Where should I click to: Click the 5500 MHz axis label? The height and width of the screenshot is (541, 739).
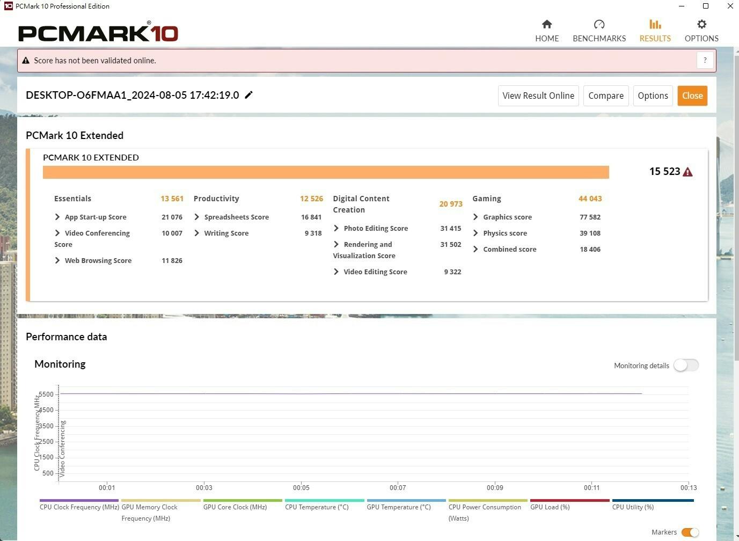pos(46,394)
